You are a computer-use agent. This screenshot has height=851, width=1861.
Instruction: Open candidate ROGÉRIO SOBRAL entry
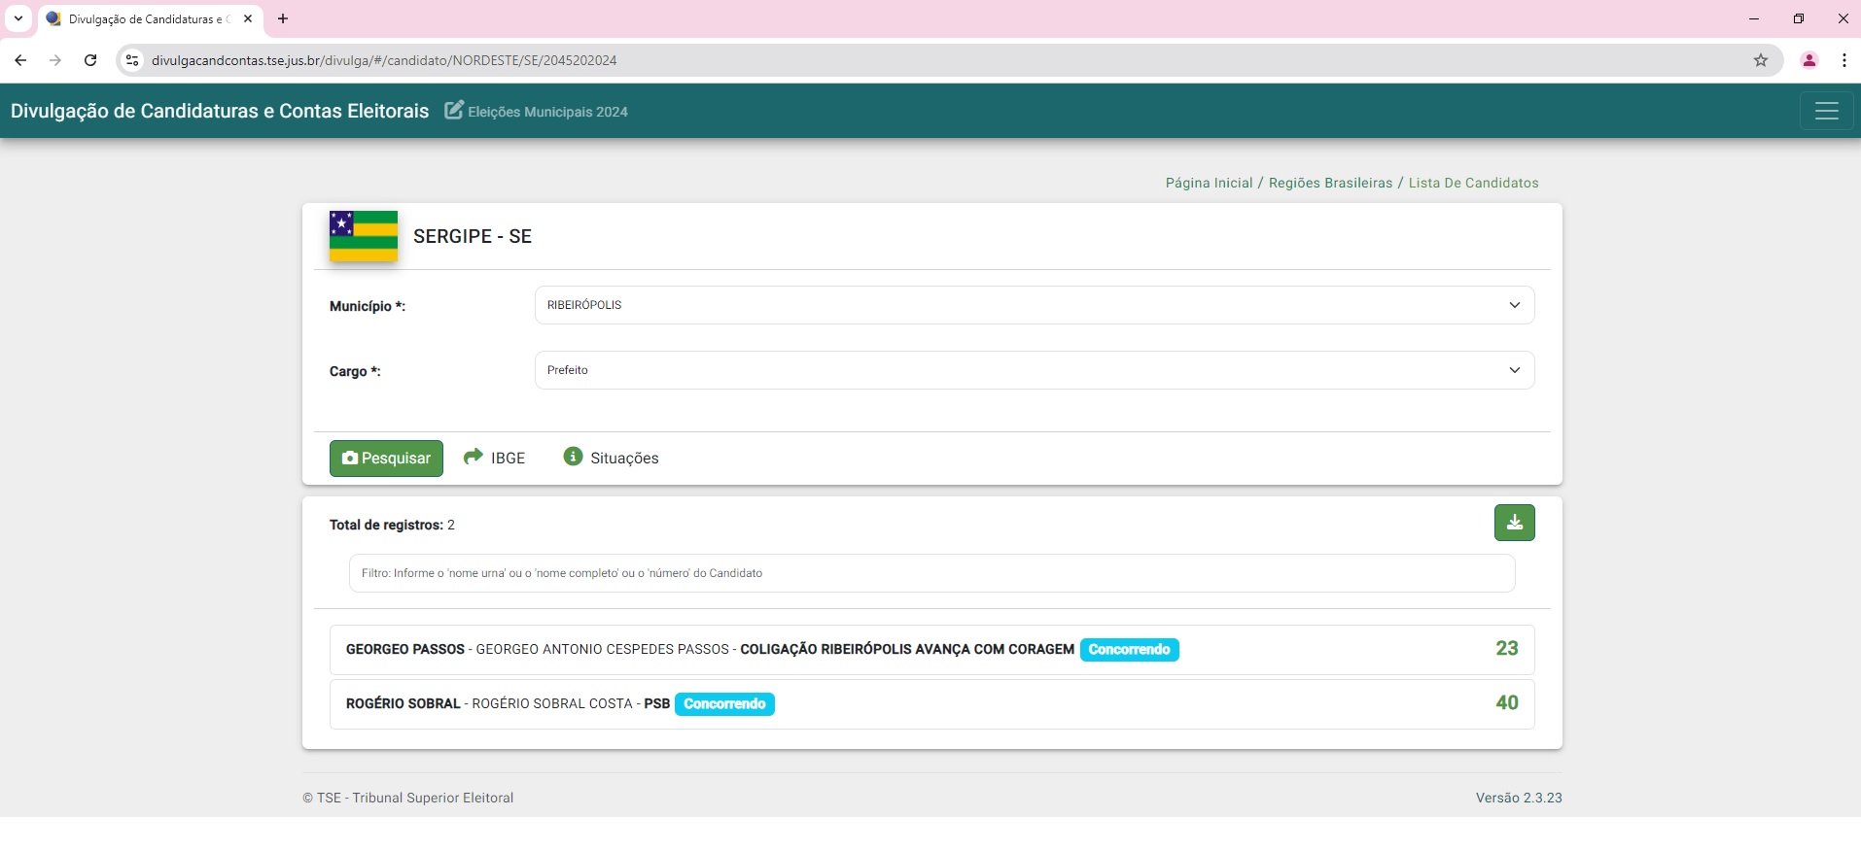(x=931, y=704)
